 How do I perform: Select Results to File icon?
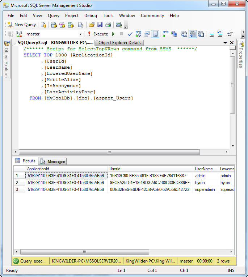pyautogui.click(x=201, y=34)
